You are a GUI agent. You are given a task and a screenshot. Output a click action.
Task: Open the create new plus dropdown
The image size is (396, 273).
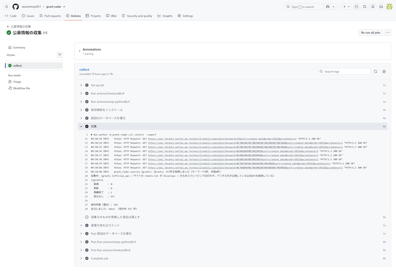click(x=346, y=6)
